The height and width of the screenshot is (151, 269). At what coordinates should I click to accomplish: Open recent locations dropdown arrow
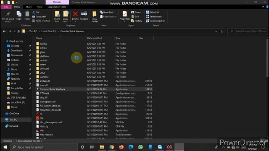[x=15, y=31]
